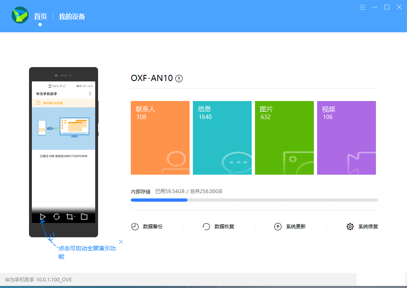Maximize the HiSuite window
Image resolution: width=407 pixels, height=288 pixels.
click(387, 7)
